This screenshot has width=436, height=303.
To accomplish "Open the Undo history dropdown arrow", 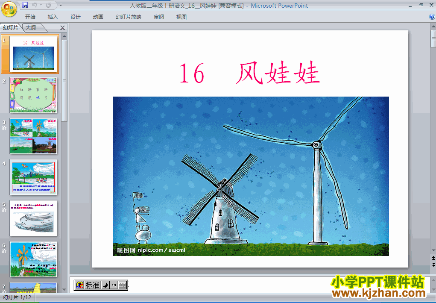I will point(41,5).
